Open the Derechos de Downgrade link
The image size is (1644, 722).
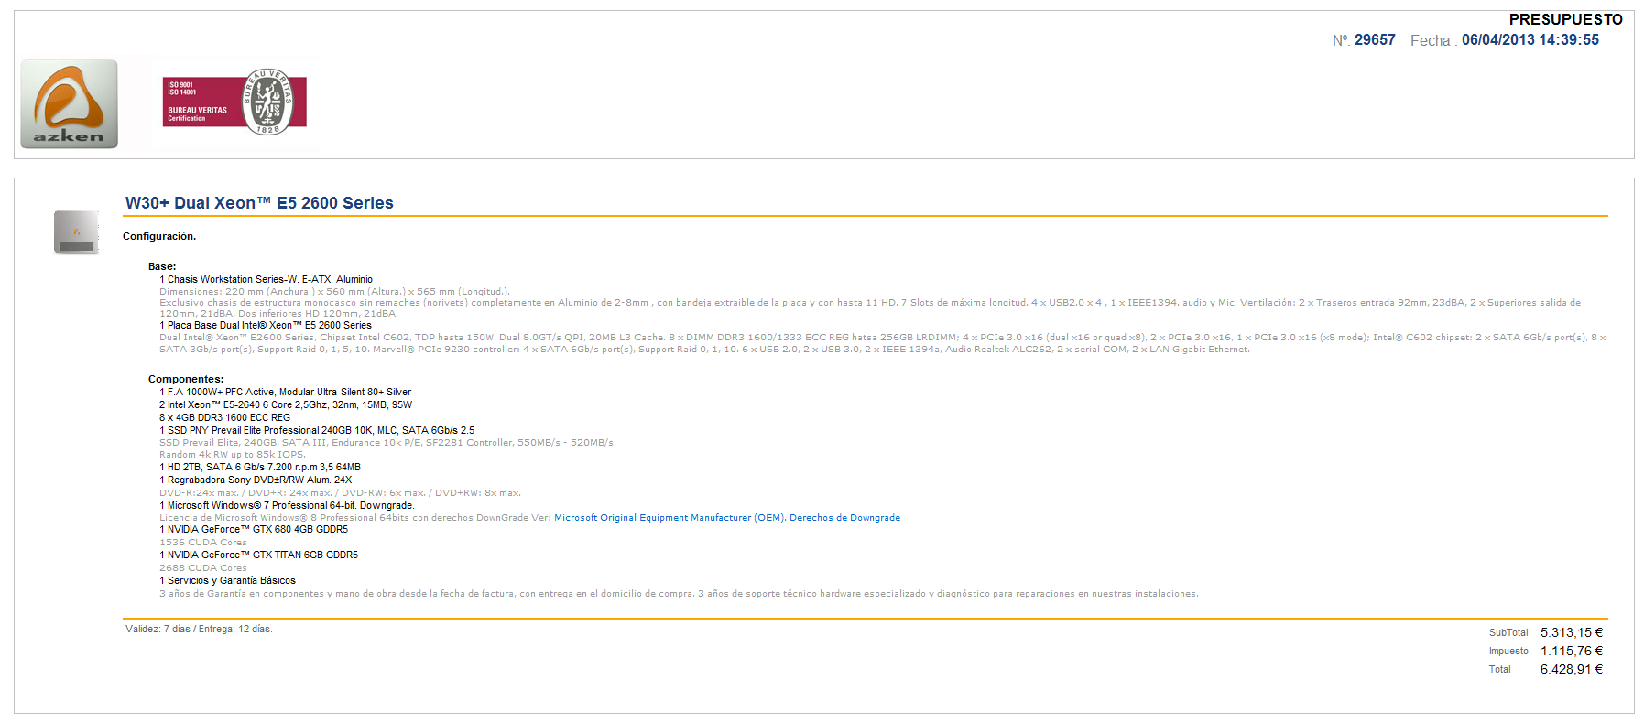[844, 518]
